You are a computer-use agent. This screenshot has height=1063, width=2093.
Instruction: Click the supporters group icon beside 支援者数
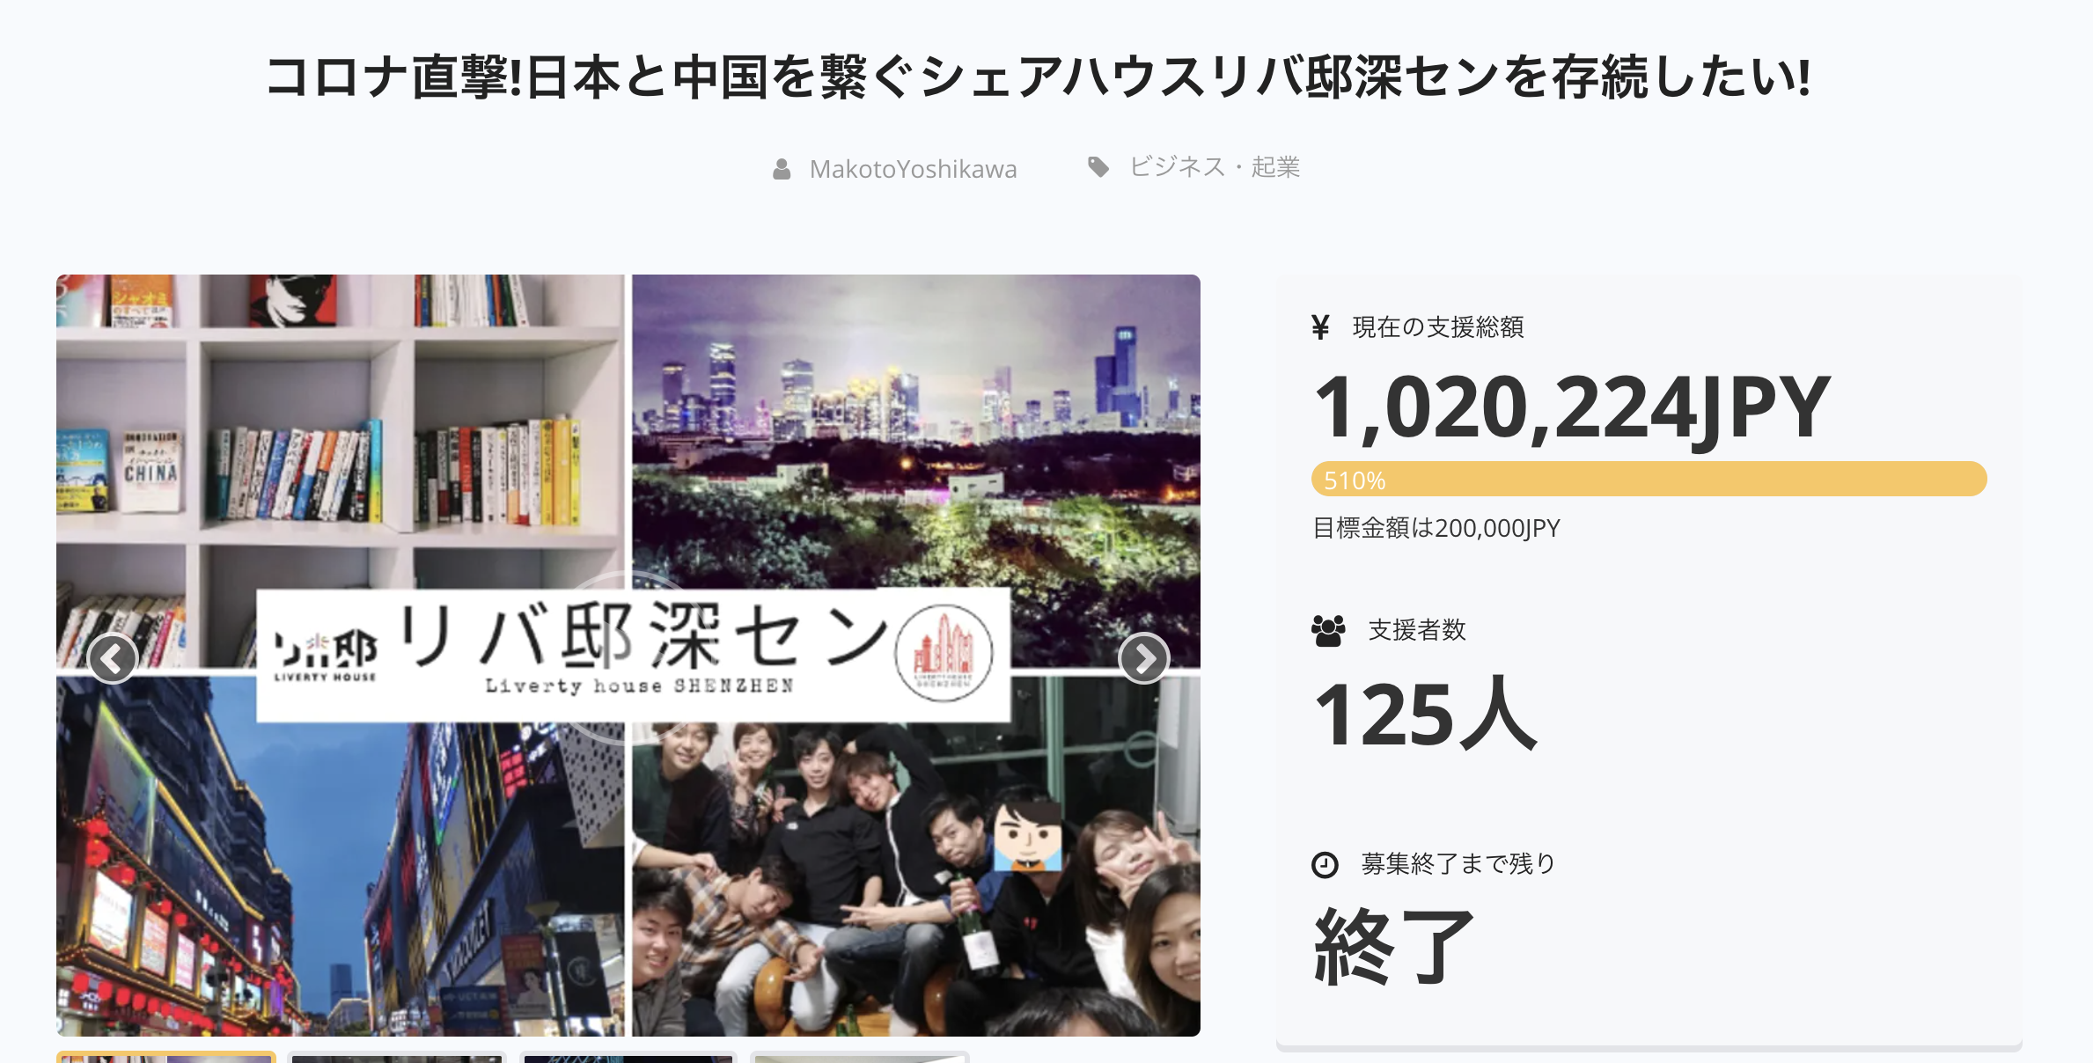1328,630
